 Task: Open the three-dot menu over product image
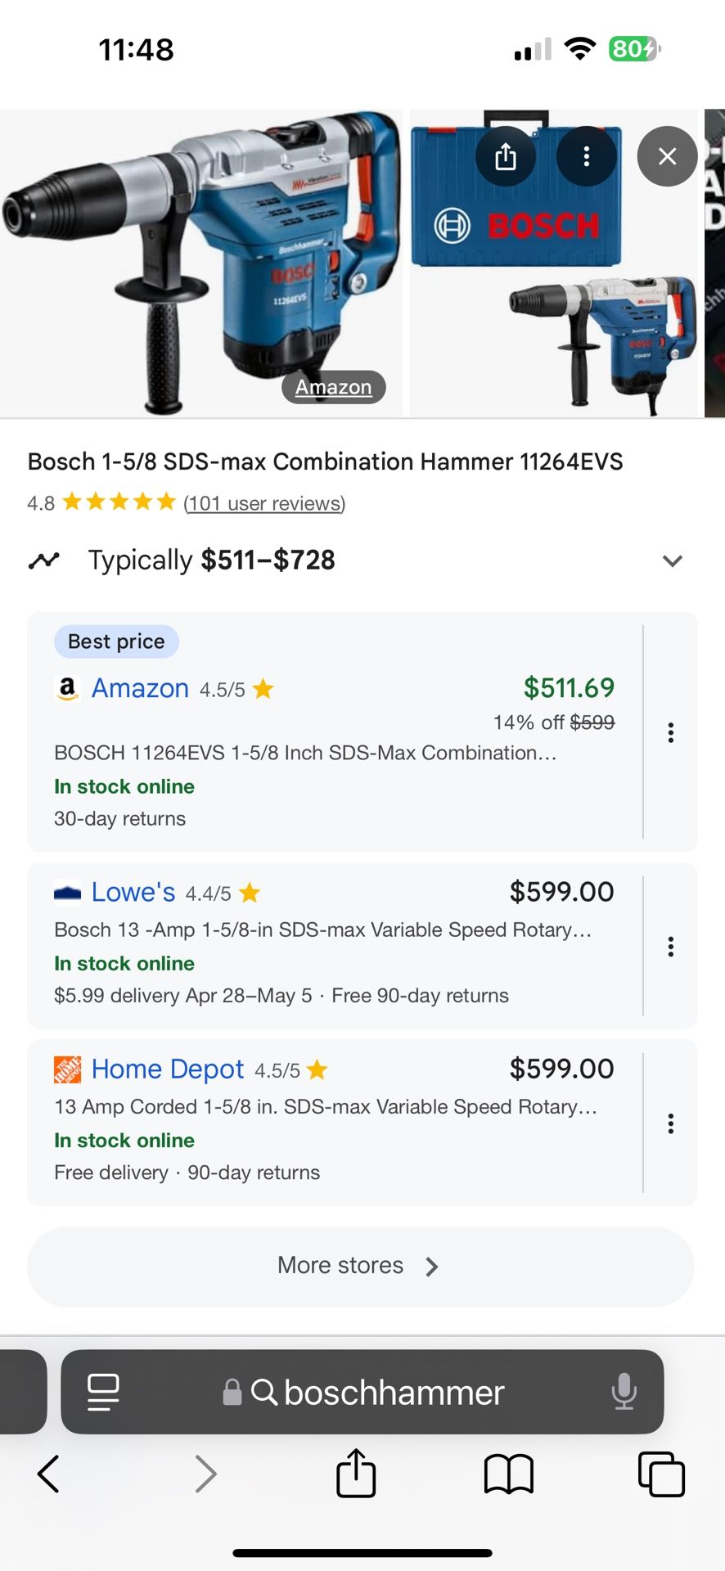click(586, 155)
